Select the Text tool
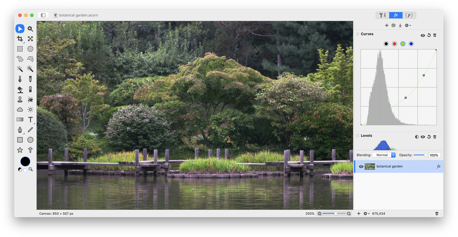This screenshot has width=458, height=237. pos(30,120)
